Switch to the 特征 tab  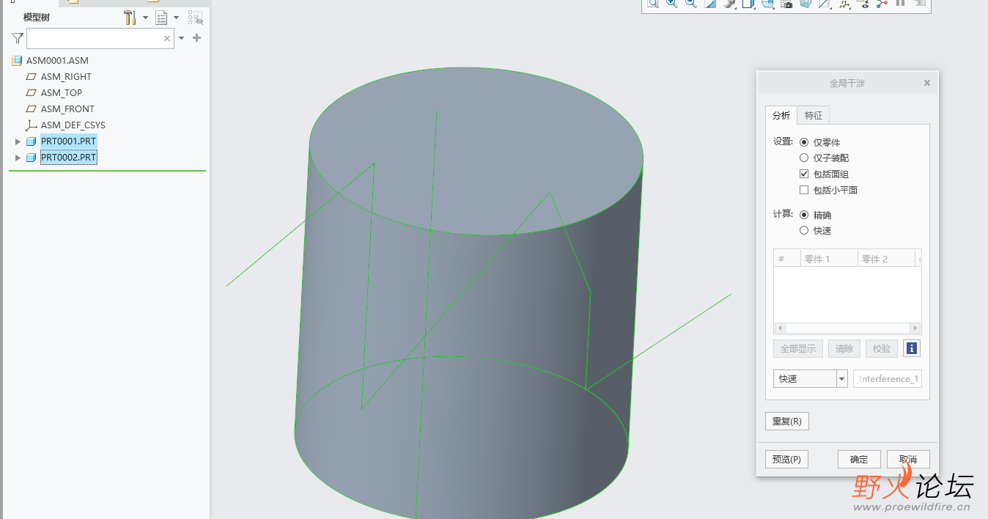tap(814, 115)
